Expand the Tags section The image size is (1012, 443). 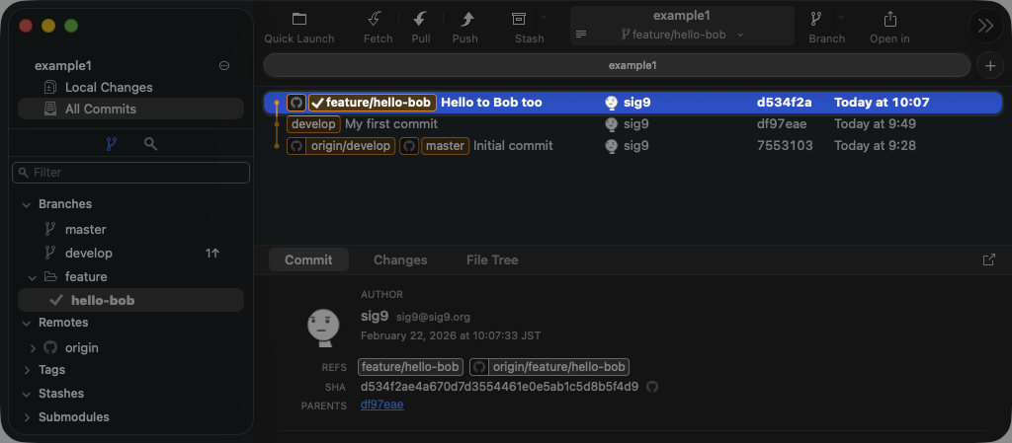26,370
